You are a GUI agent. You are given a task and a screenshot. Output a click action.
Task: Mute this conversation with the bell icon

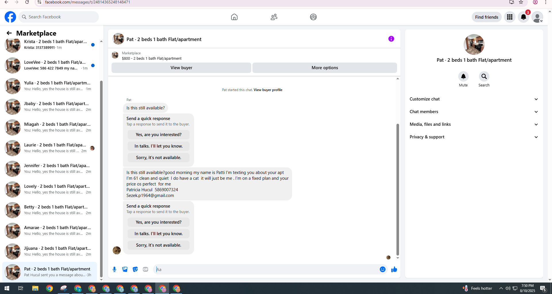463,76
